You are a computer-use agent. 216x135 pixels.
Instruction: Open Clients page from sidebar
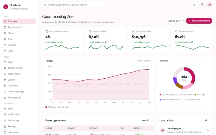pyautogui.click(x=19, y=33)
